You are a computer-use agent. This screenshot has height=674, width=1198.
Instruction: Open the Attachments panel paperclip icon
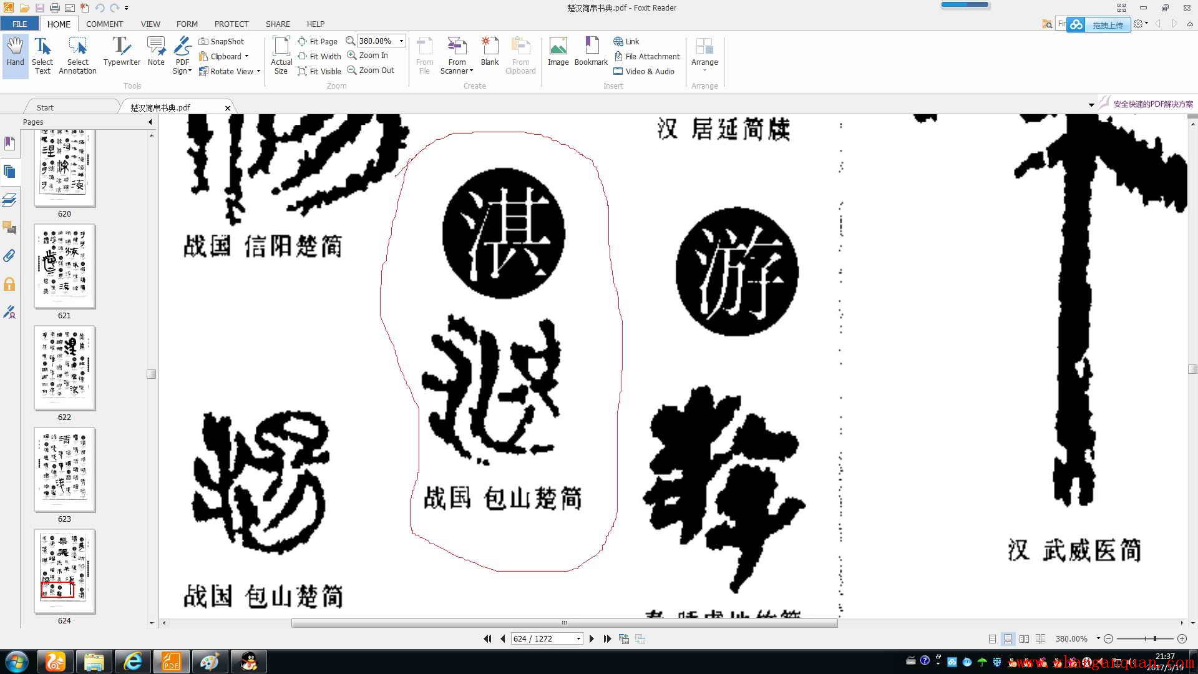coord(9,256)
